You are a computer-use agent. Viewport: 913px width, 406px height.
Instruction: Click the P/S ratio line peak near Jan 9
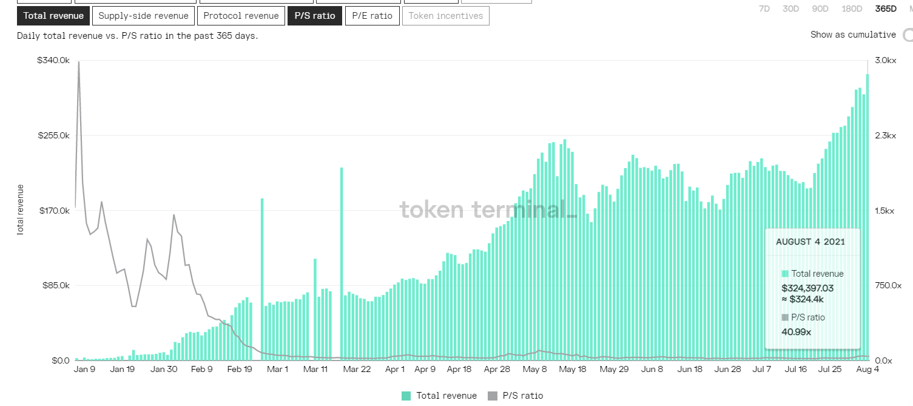point(79,63)
